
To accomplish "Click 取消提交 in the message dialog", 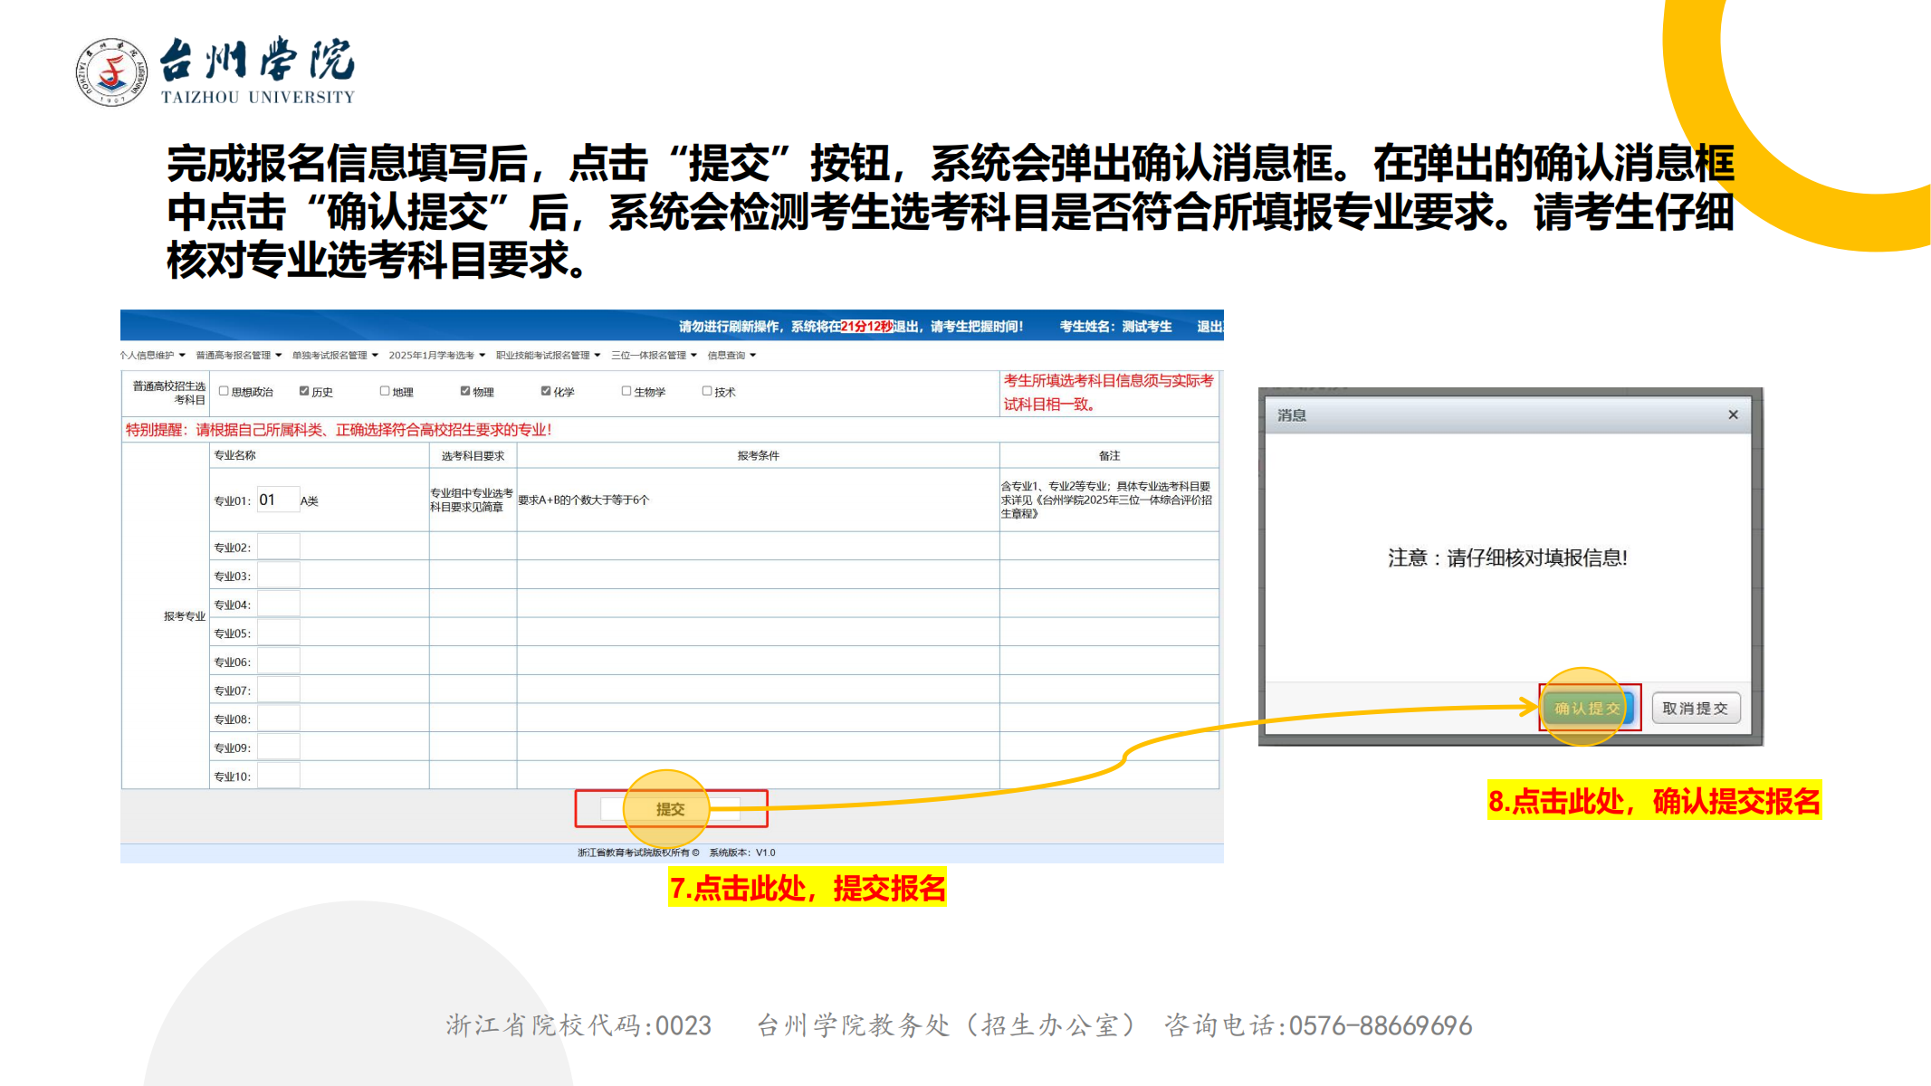I will coord(1696,708).
